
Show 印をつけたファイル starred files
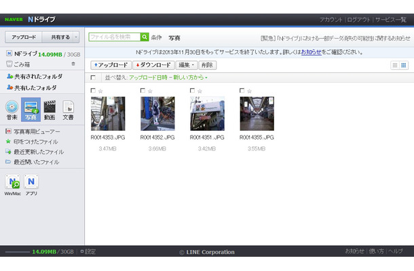32,142
